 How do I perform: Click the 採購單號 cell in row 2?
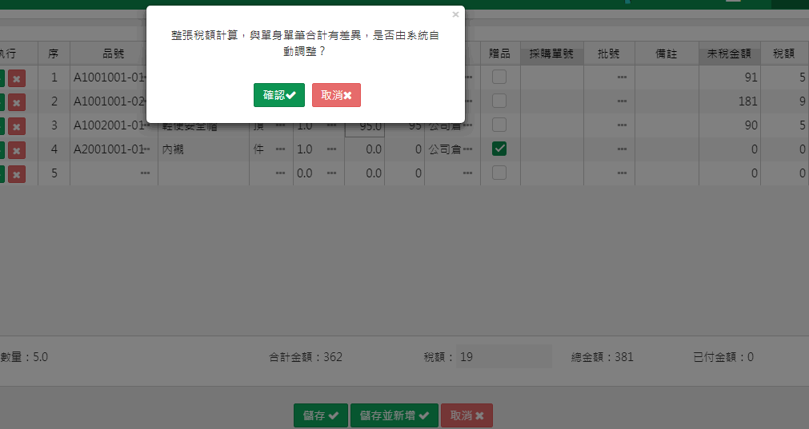point(552,101)
